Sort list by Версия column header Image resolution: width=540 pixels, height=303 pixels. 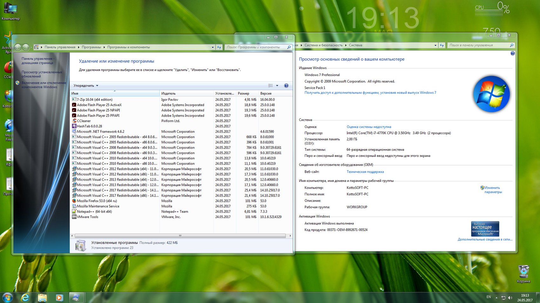[x=275, y=93]
